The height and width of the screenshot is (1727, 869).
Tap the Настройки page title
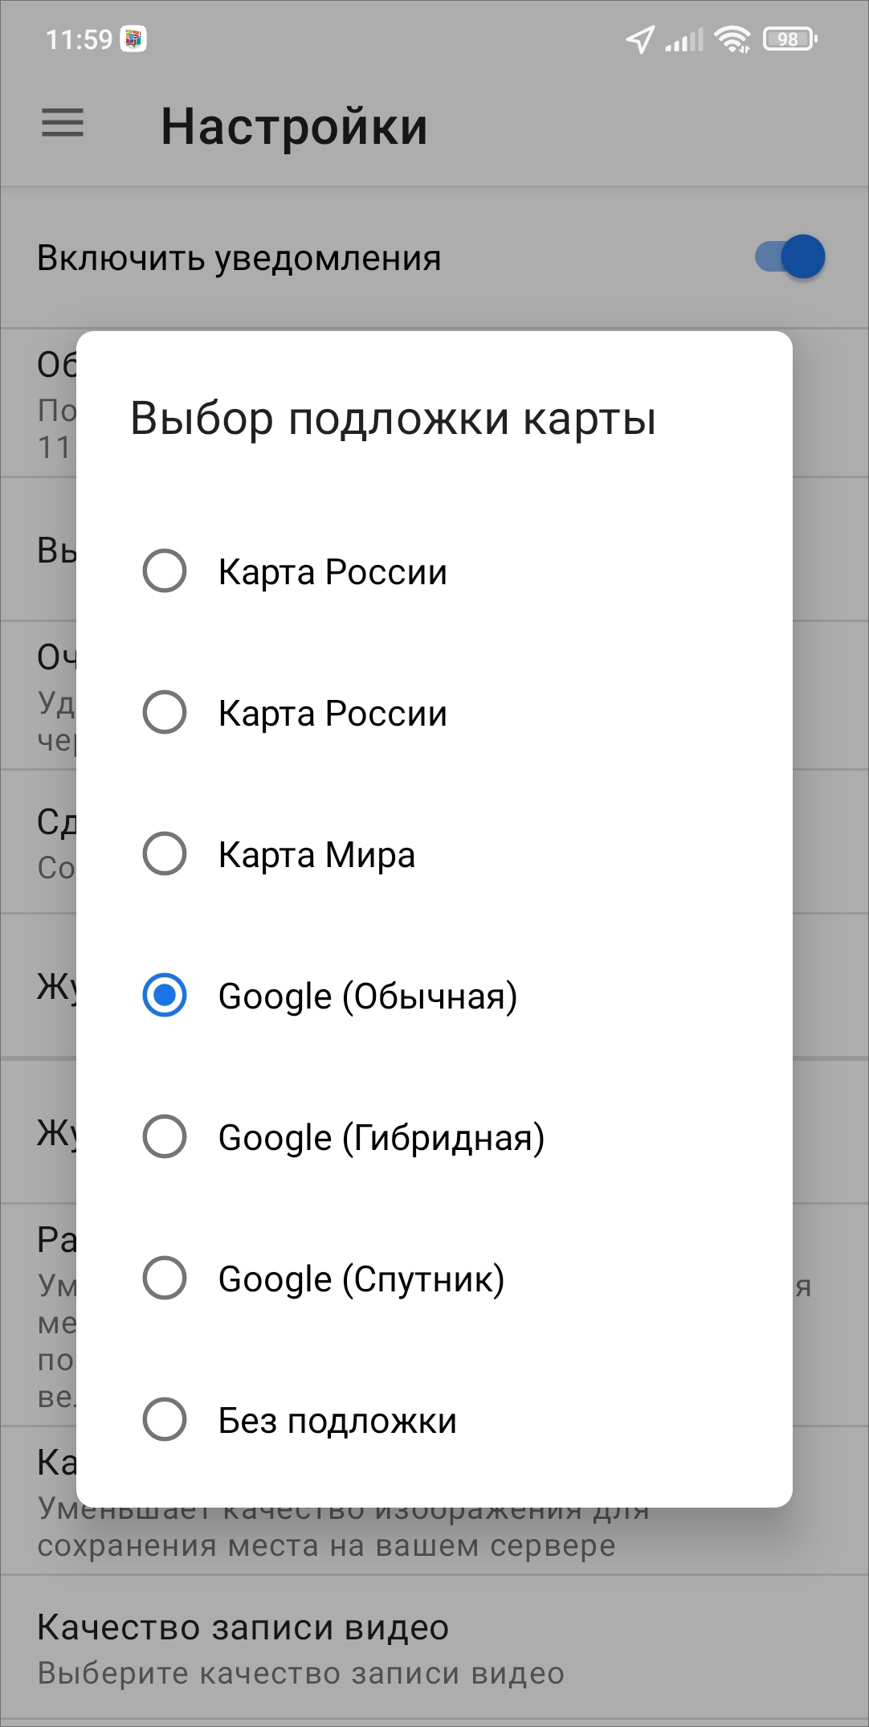click(294, 127)
